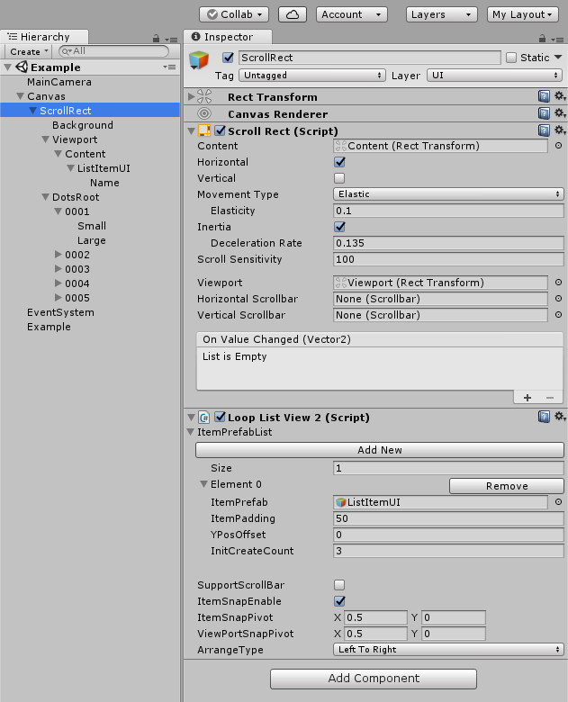Open Loop List View 2 gear menu
This screenshot has width=568, height=702.
tap(560, 417)
